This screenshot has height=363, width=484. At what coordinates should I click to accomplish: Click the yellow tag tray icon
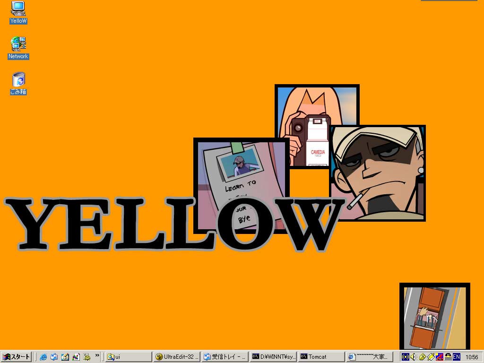(422, 357)
